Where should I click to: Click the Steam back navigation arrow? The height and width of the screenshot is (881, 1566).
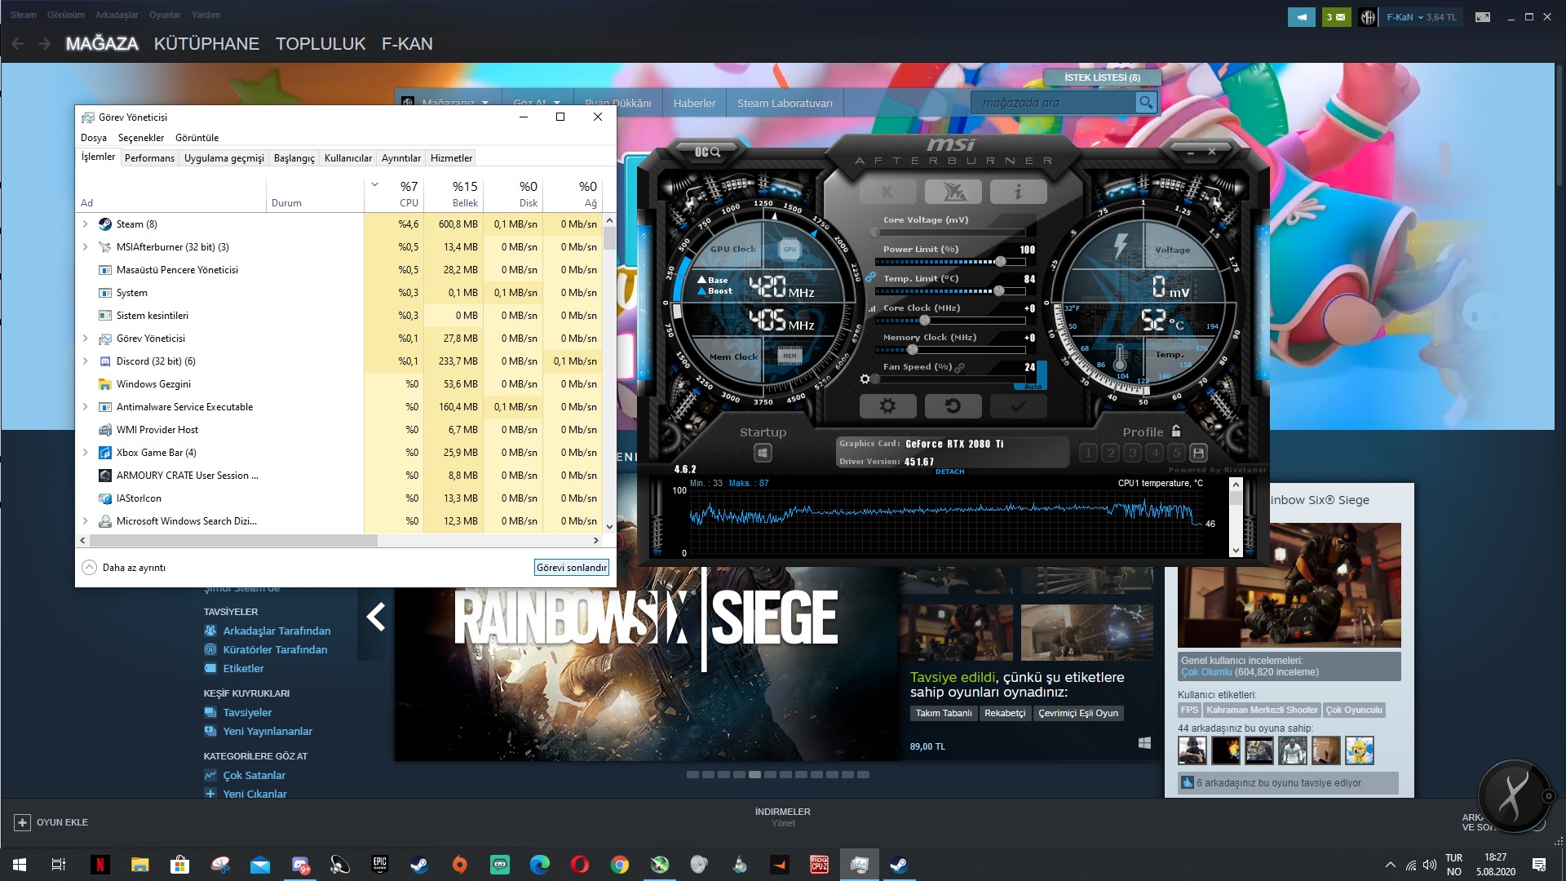17,44
